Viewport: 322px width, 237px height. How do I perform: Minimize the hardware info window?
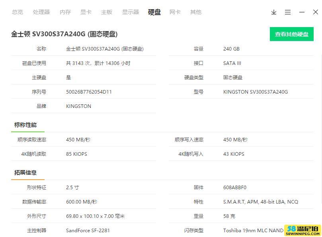(x=302, y=12)
